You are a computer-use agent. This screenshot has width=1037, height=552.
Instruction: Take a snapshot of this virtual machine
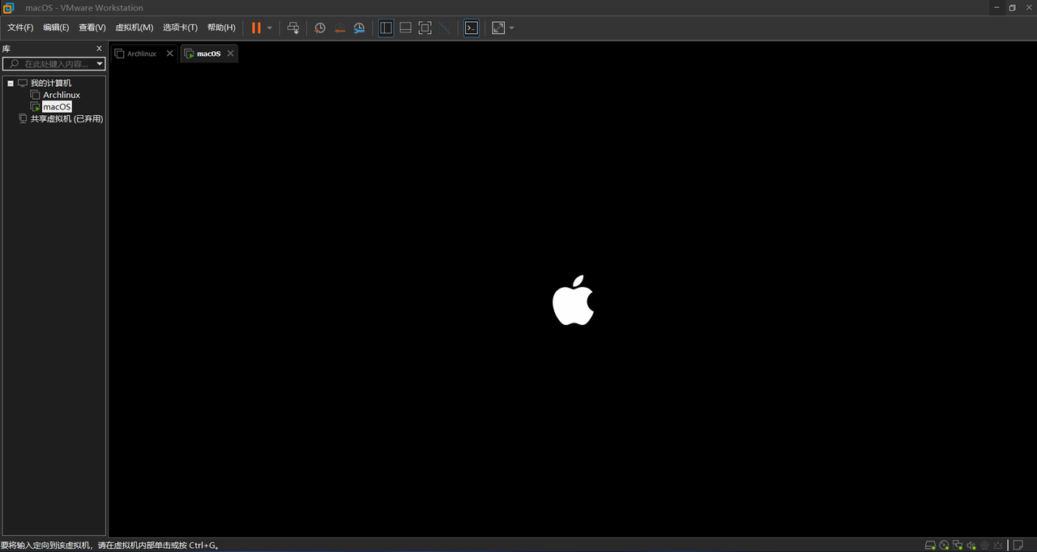point(320,28)
